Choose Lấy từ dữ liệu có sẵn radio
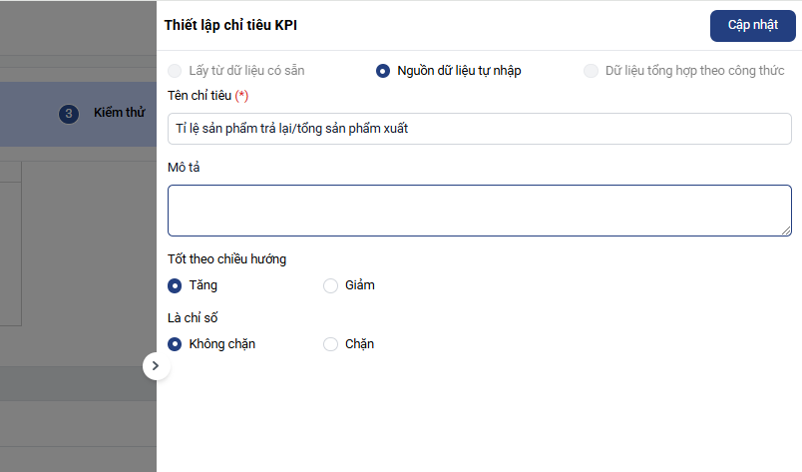802x472 pixels. (176, 71)
